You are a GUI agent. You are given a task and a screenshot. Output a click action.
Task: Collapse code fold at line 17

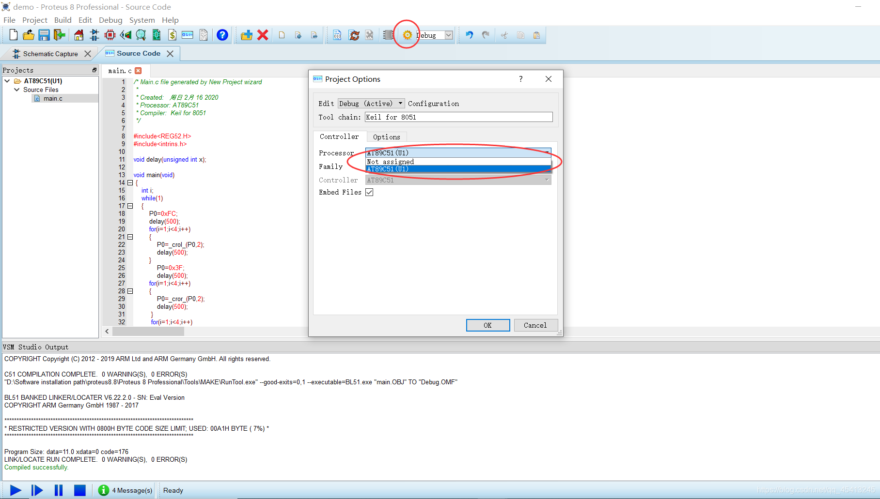(x=130, y=206)
